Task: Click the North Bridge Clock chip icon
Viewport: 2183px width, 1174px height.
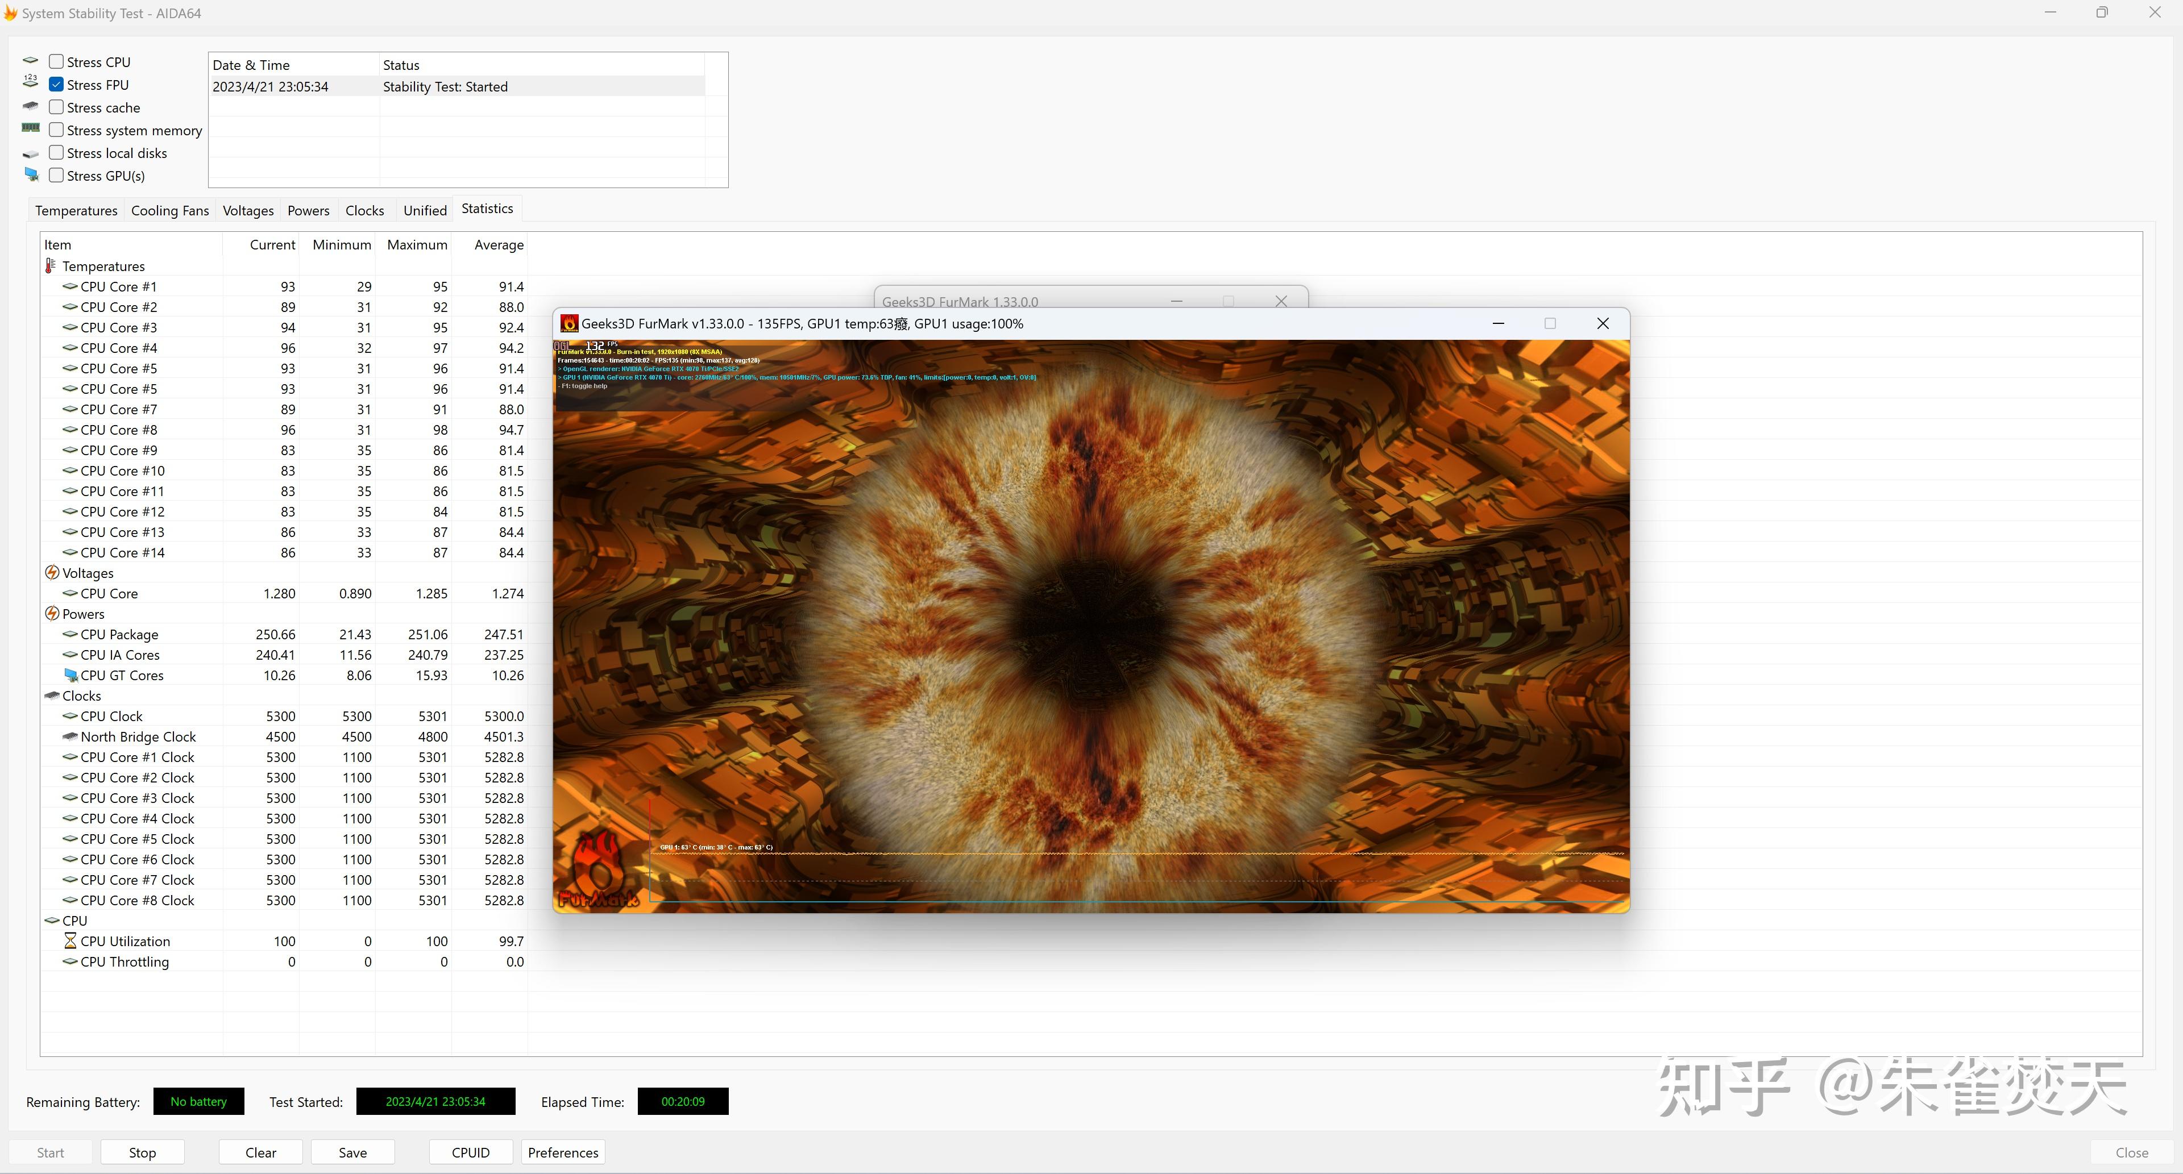Action: [x=70, y=737]
